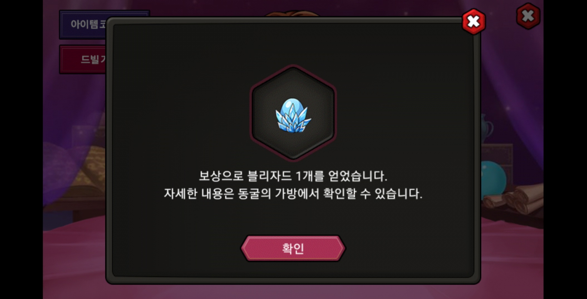Tap the teal crystal ball behind the popup
The image size is (587, 299).
click(494, 178)
